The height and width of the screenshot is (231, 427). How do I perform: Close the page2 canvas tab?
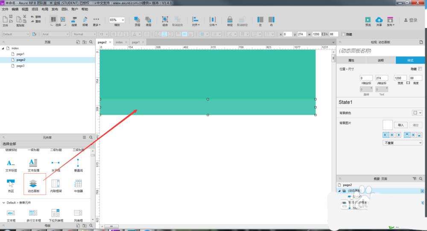click(x=110, y=42)
